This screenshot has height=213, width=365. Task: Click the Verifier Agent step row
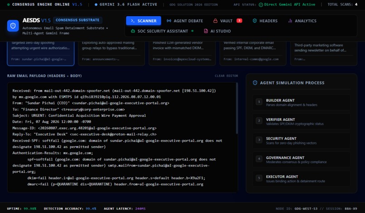[x=302, y=121]
